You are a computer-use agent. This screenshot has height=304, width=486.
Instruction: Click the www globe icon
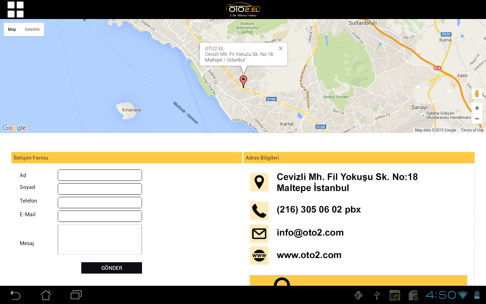click(259, 255)
